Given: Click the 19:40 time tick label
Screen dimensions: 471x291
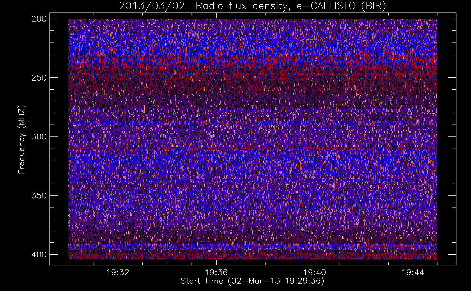Looking at the screenshot, I should 315,273.
